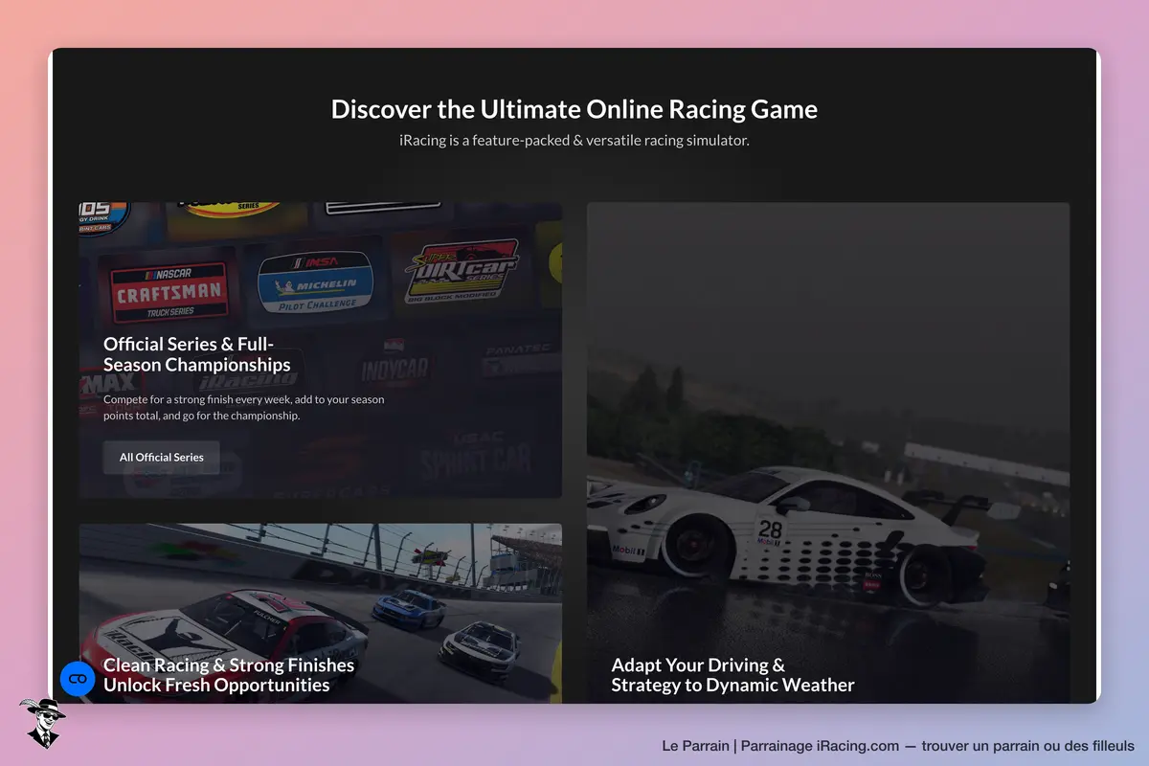Image resolution: width=1149 pixels, height=766 pixels.
Task: Open the Clean Racing & Strong Finishes card
Action: click(x=320, y=614)
